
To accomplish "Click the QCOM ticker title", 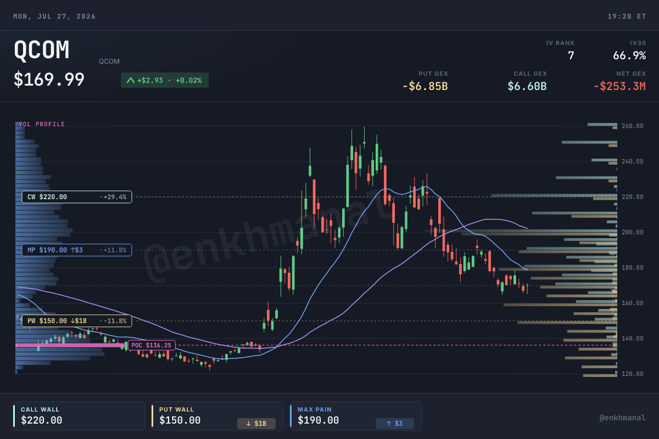I will click(42, 50).
